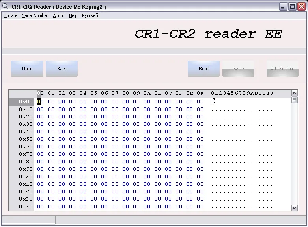Image resolution: width=308 pixels, height=227 pixels.
Task: Select row header 0x40
Action: (x=22, y=131)
